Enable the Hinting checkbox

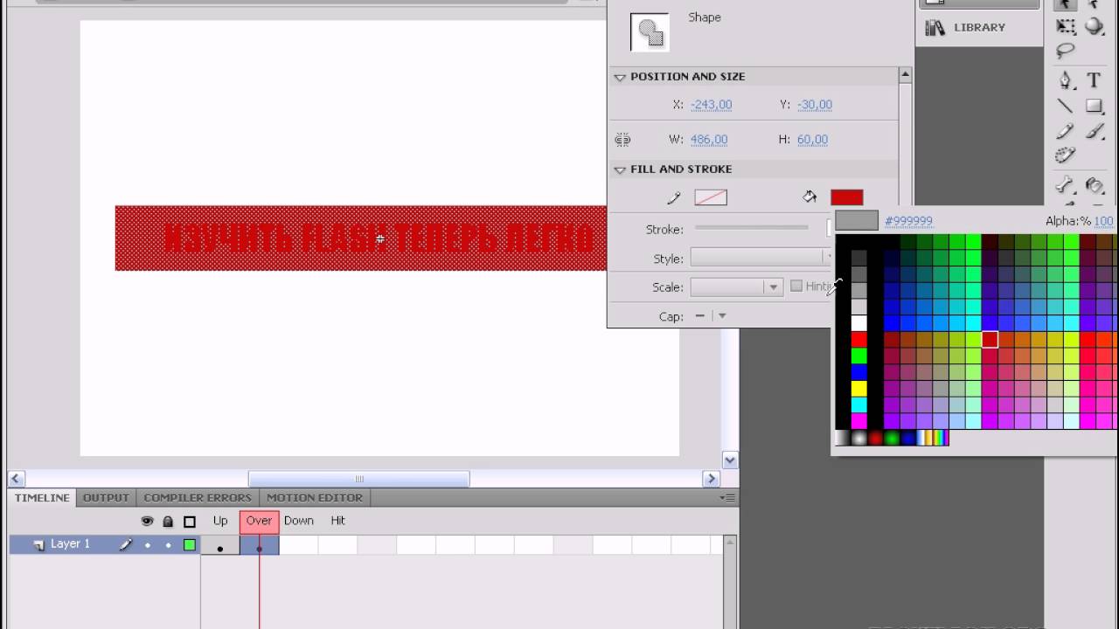(x=796, y=286)
